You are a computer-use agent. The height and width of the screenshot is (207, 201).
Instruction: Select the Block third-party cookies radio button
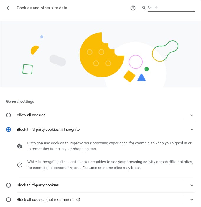(x=9, y=185)
